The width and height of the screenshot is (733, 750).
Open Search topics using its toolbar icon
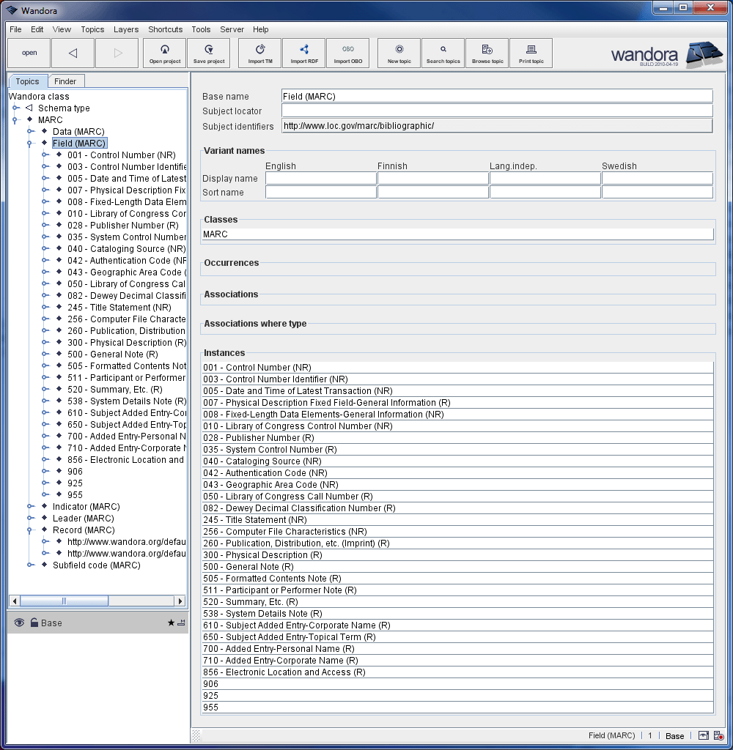443,53
